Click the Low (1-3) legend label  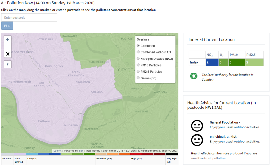click(x=32, y=159)
